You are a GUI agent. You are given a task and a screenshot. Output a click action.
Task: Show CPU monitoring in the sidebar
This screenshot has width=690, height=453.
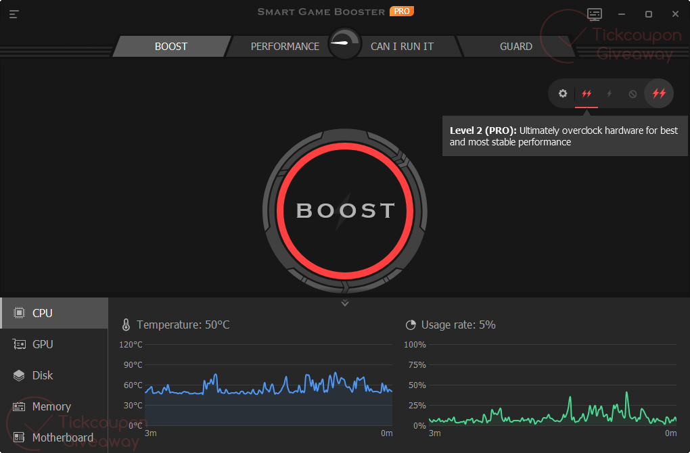tap(54, 313)
